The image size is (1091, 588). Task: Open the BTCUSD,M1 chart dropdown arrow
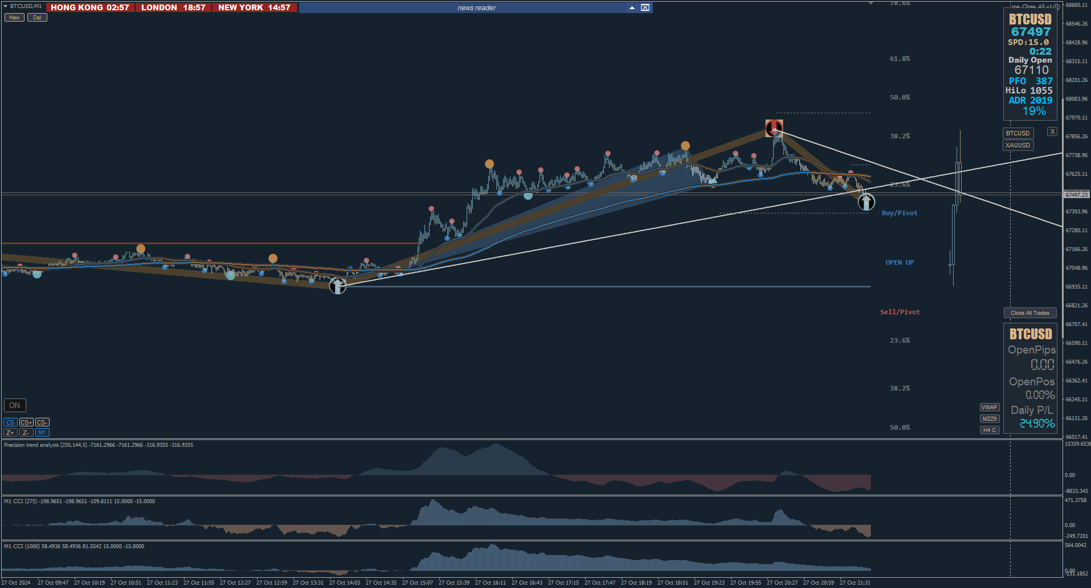5,6
